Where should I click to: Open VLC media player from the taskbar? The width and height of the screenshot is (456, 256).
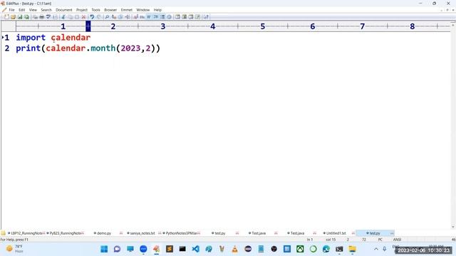(234, 249)
